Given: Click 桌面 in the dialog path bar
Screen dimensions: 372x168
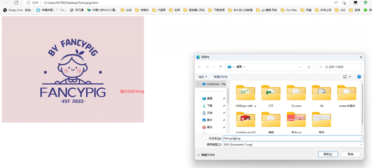Looking at the screenshot, I should pos(239,67).
